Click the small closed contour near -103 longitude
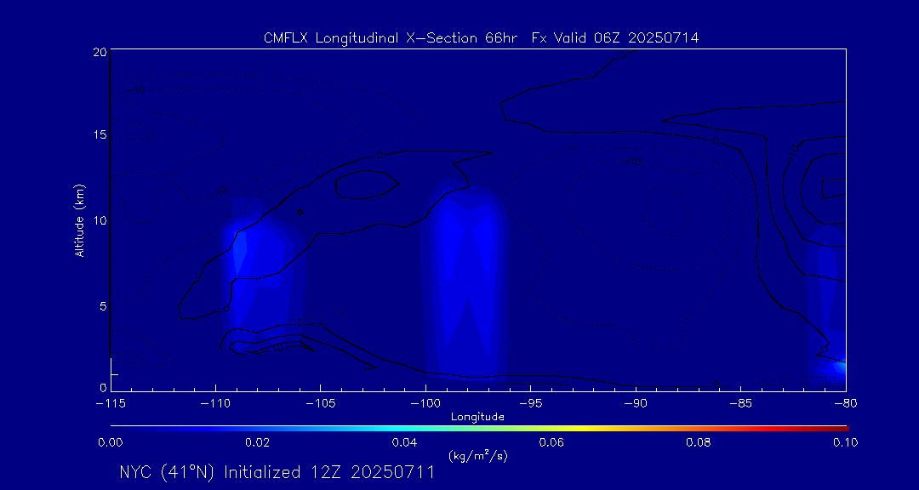 (x=368, y=184)
